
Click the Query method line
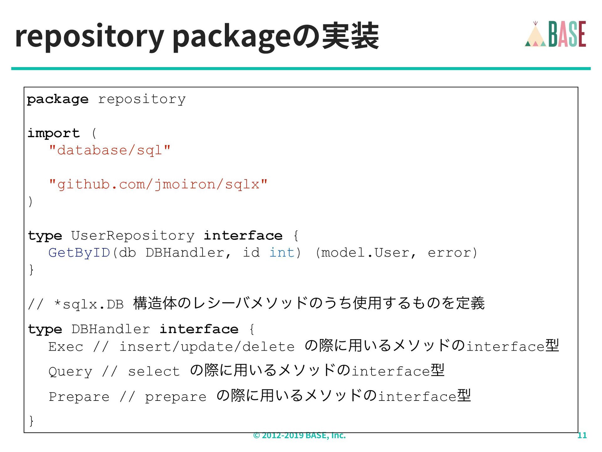70,371
